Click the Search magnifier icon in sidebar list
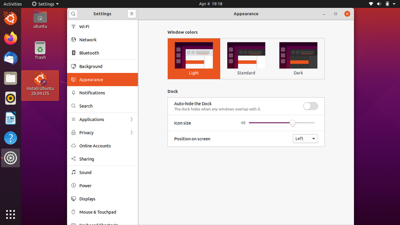 (x=74, y=106)
